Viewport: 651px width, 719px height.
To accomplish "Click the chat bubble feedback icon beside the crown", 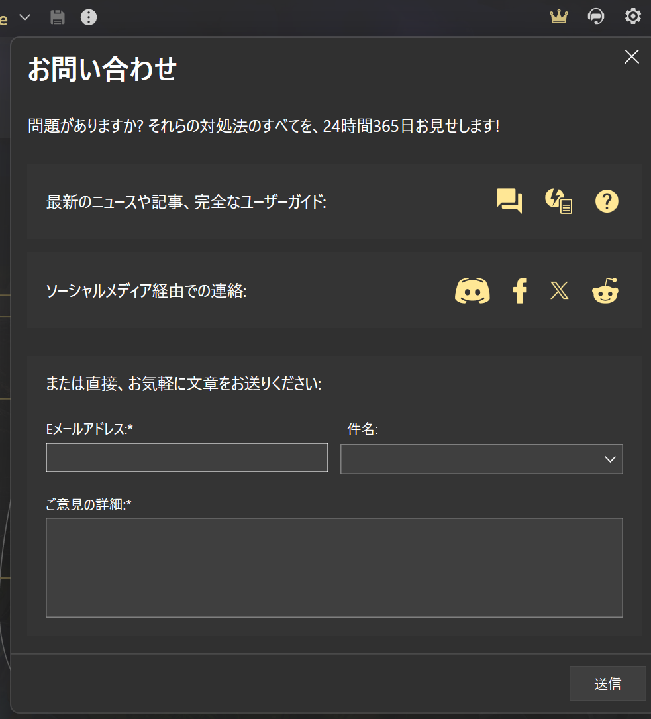I will 596,17.
